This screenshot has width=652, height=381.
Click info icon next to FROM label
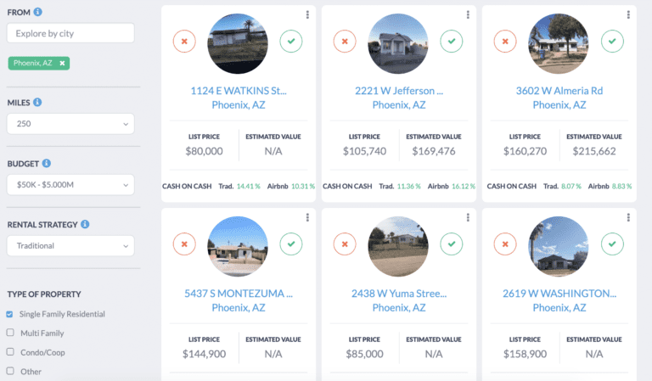coord(38,13)
